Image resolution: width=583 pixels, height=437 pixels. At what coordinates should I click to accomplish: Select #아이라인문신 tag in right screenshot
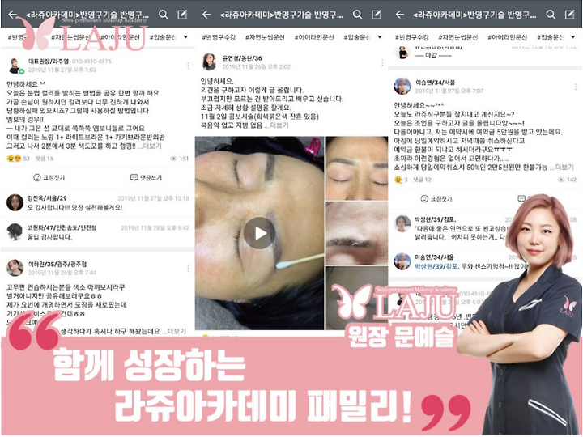[x=507, y=37]
